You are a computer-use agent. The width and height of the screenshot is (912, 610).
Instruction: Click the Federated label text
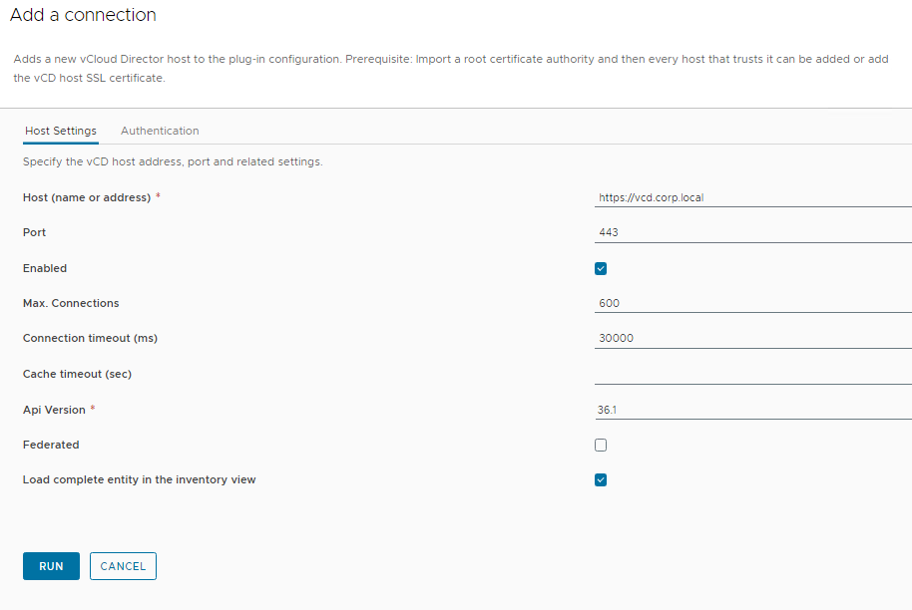pos(51,445)
